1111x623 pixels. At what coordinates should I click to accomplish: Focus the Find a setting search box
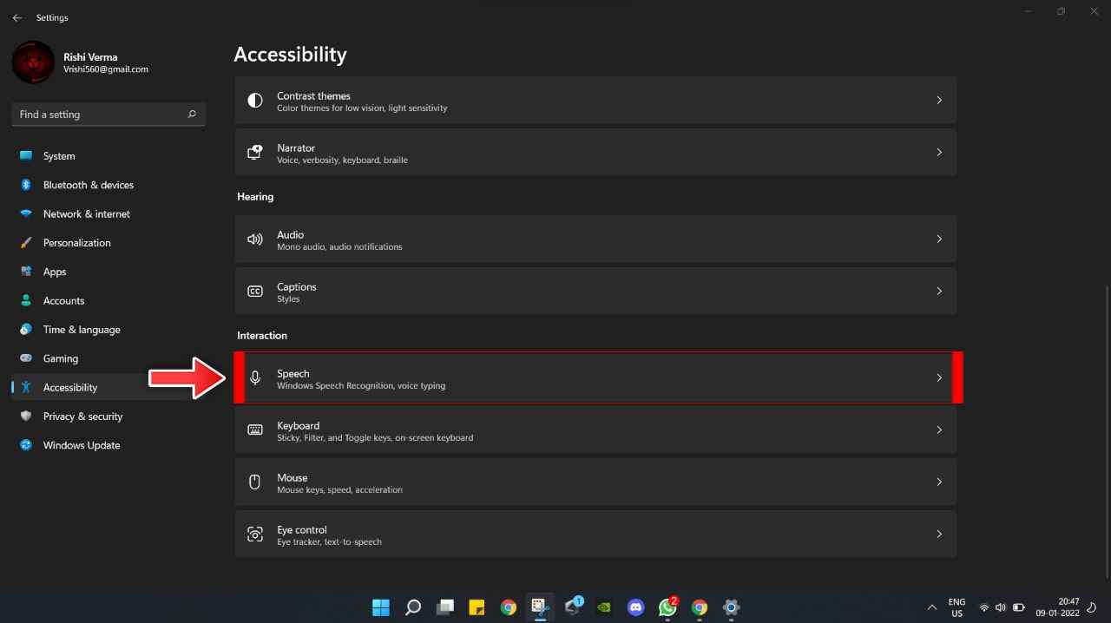coord(108,115)
